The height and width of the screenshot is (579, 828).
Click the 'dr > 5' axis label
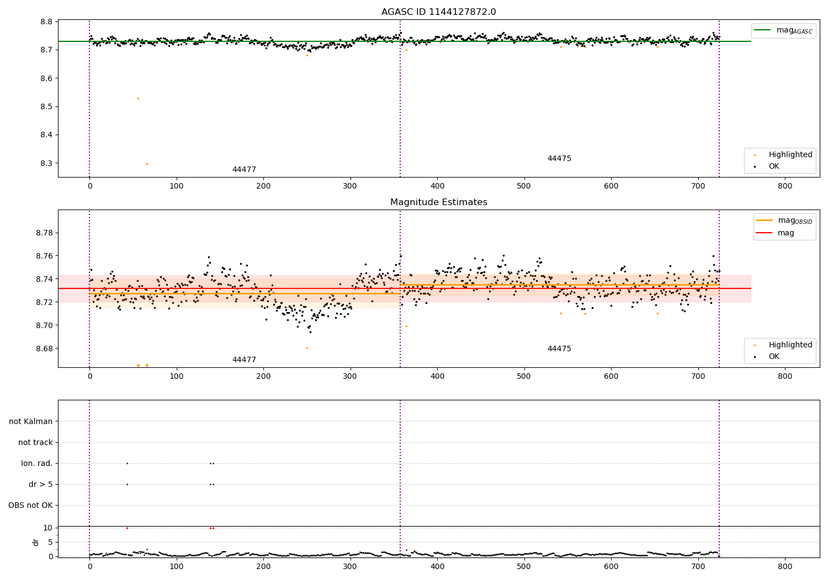pos(41,485)
